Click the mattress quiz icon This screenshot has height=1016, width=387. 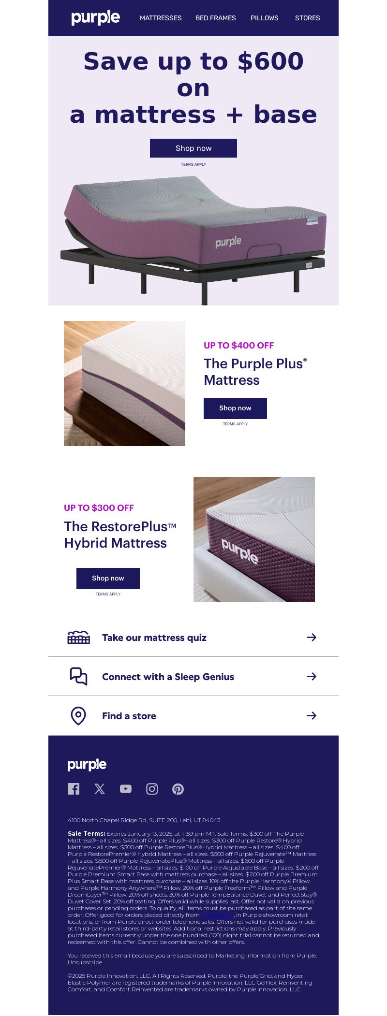(x=78, y=637)
